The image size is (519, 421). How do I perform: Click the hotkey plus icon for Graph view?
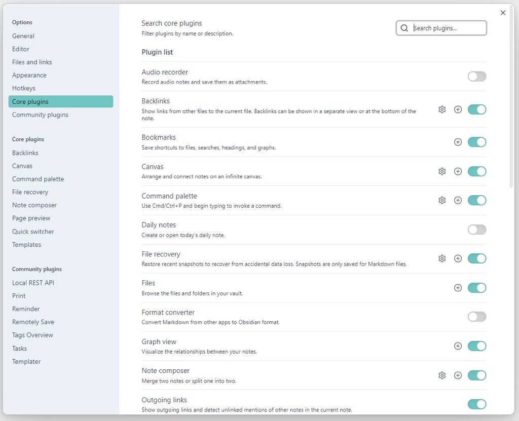[458, 346]
